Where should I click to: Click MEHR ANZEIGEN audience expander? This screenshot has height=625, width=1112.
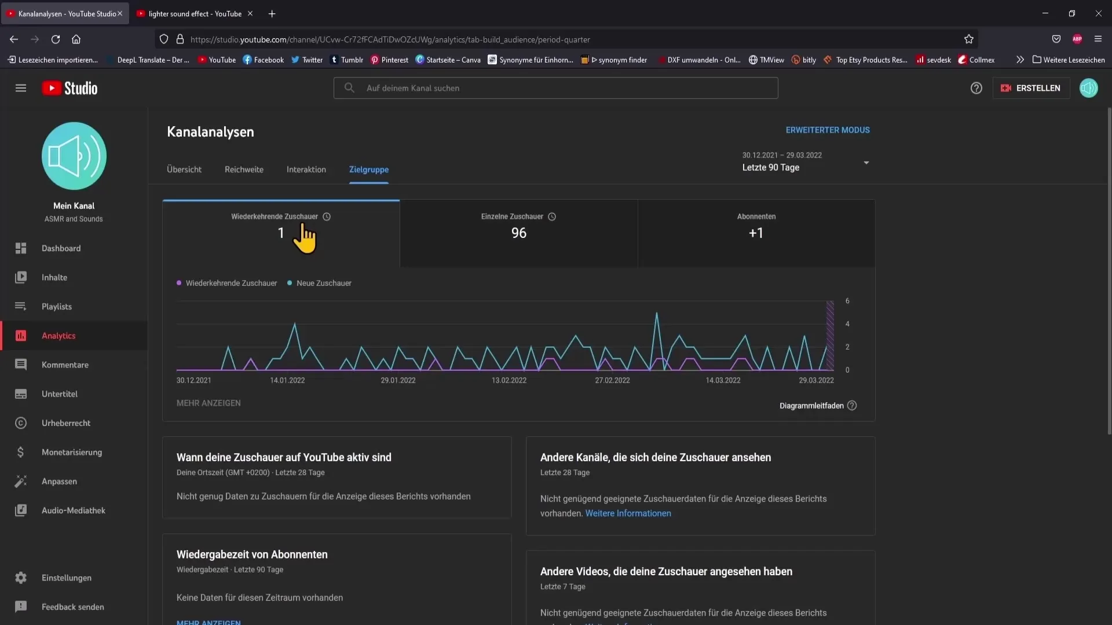click(209, 402)
